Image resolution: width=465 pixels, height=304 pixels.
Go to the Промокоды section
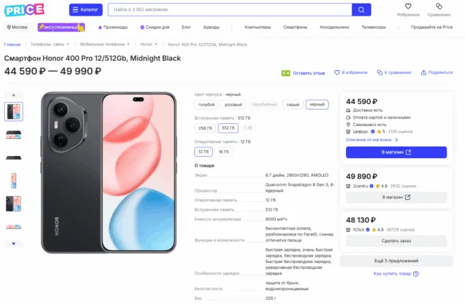pos(114,27)
